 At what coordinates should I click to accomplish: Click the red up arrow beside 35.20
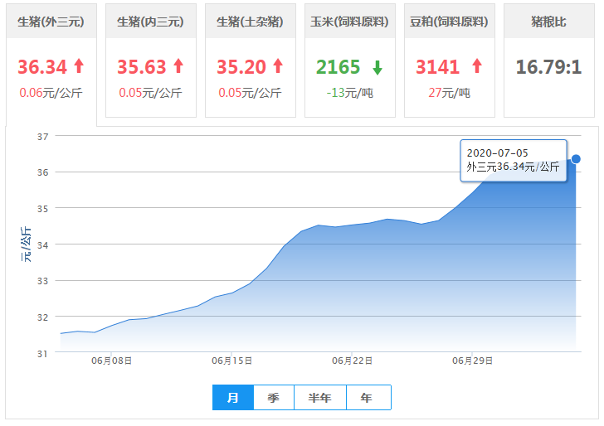277,66
